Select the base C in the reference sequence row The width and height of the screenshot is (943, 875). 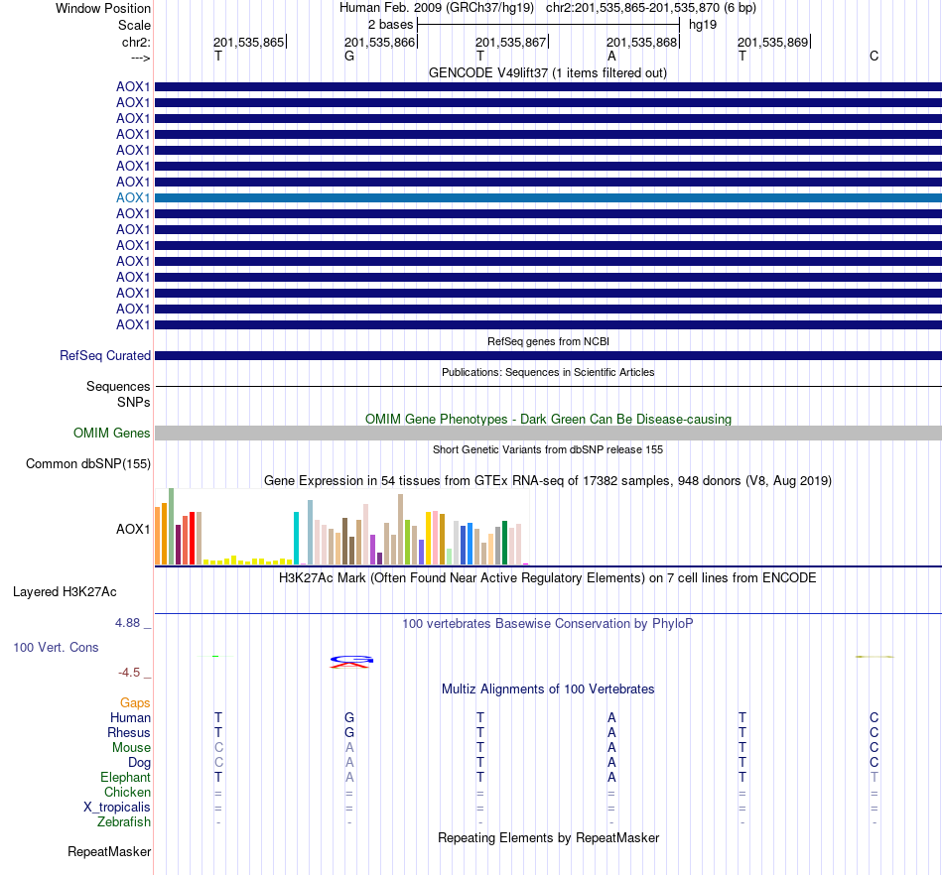click(x=874, y=56)
